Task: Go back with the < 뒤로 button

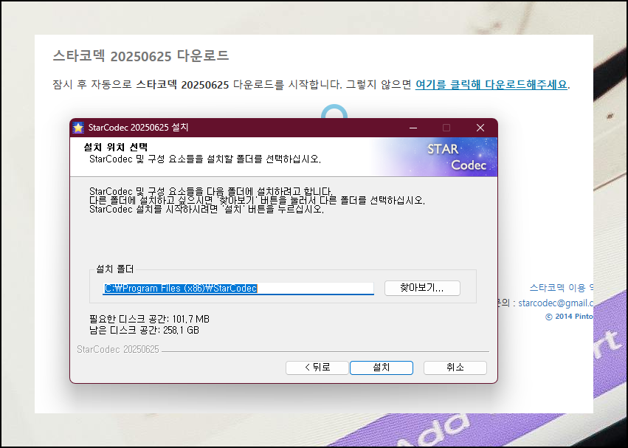Action: point(317,368)
